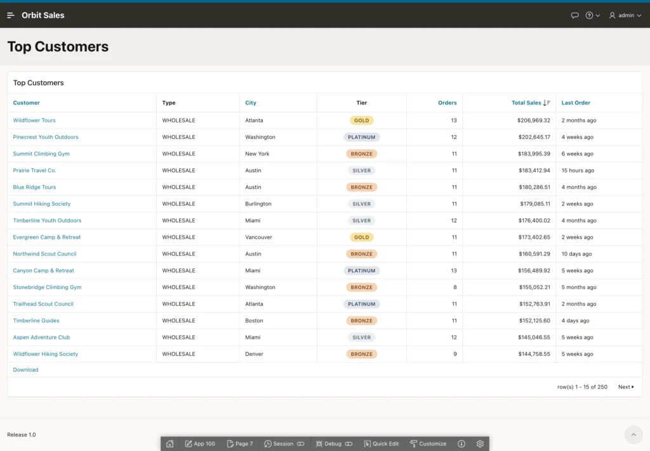This screenshot has height=451, width=650.
Task: Open the Pinecrest Youth Outdoors link
Action: [46, 137]
